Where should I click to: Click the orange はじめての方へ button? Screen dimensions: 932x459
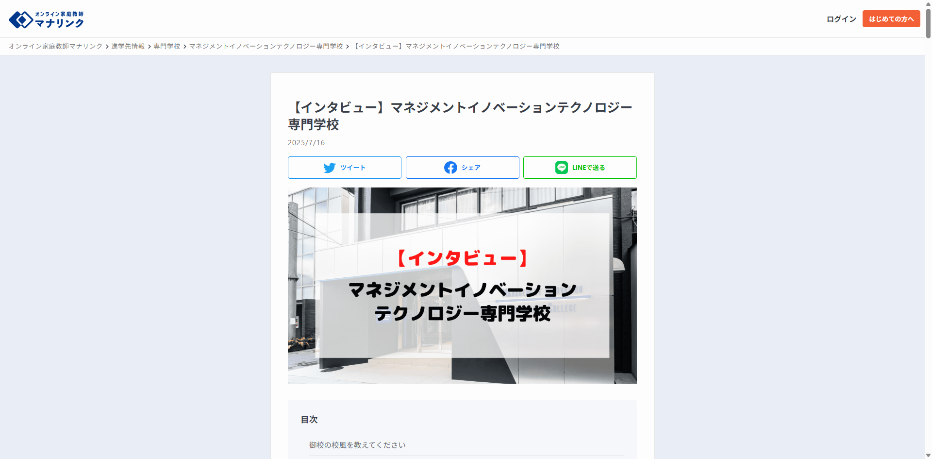891,18
